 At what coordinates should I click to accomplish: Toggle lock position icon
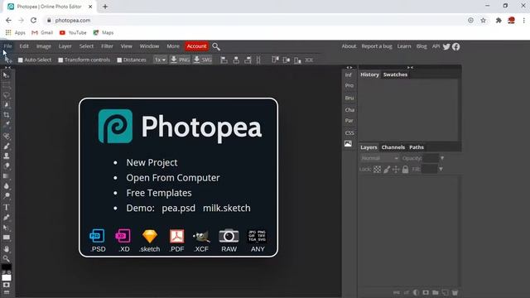(x=396, y=169)
